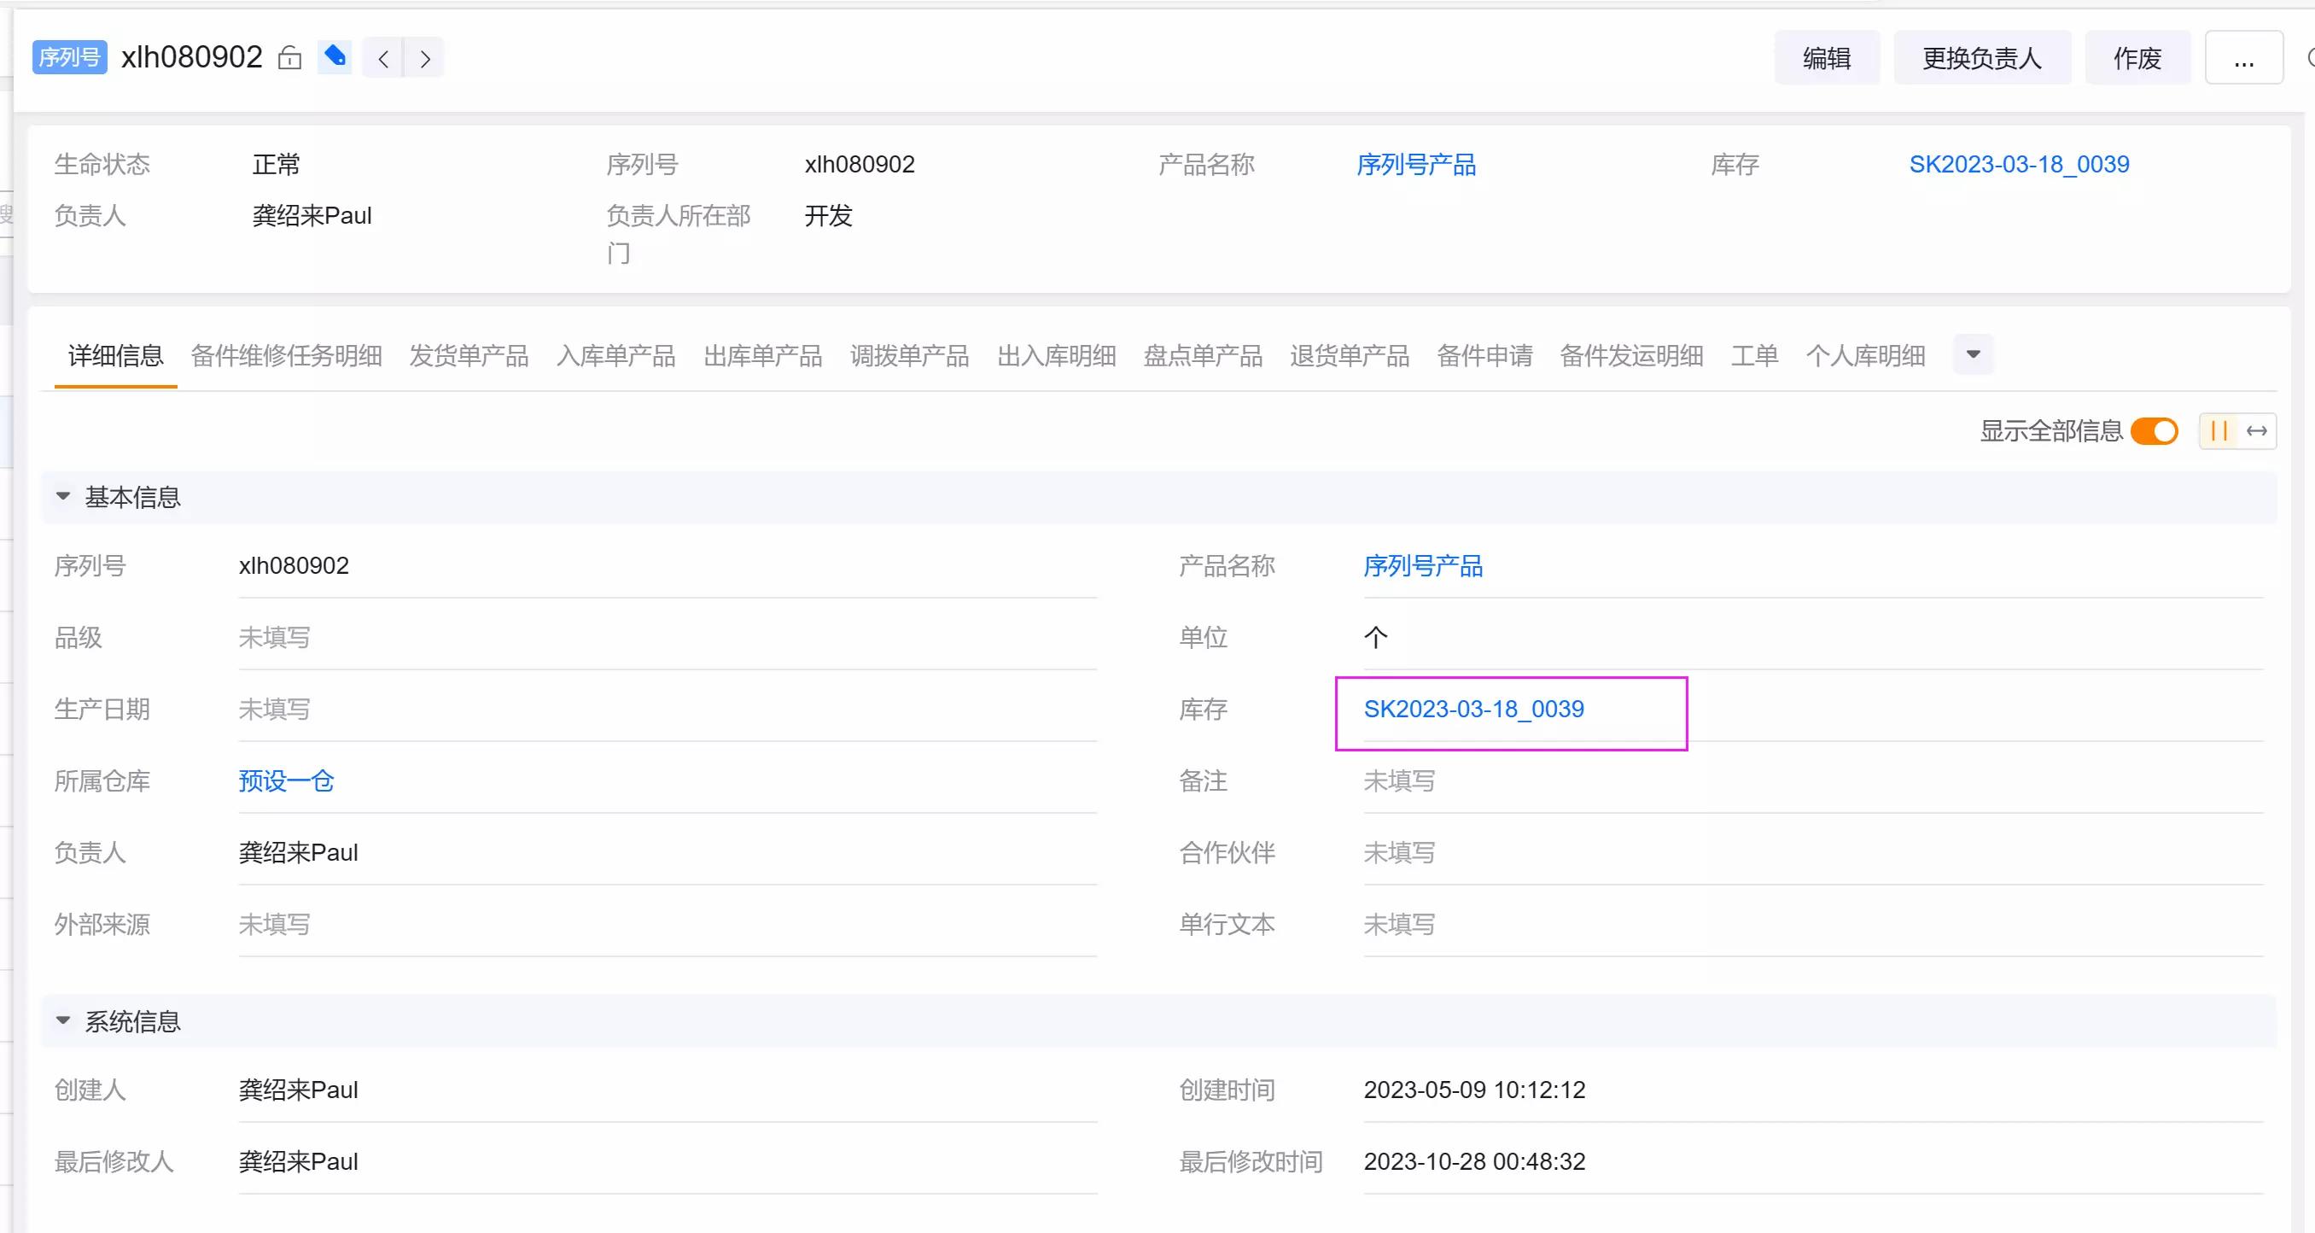Image resolution: width=2315 pixels, height=1233 pixels.
Task: Click the 编辑 button
Action: [x=1826, y=56]
